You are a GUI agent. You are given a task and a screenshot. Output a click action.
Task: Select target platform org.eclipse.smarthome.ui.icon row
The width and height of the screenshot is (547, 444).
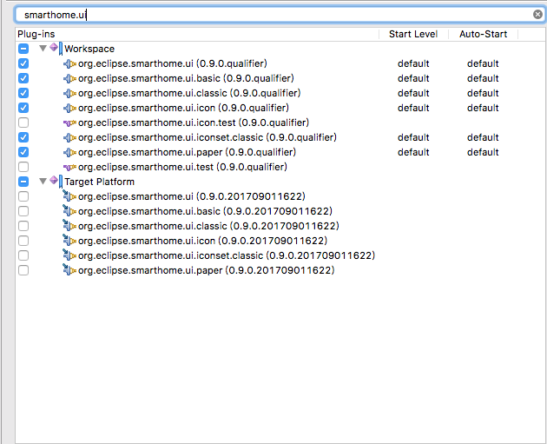[202, 241]
